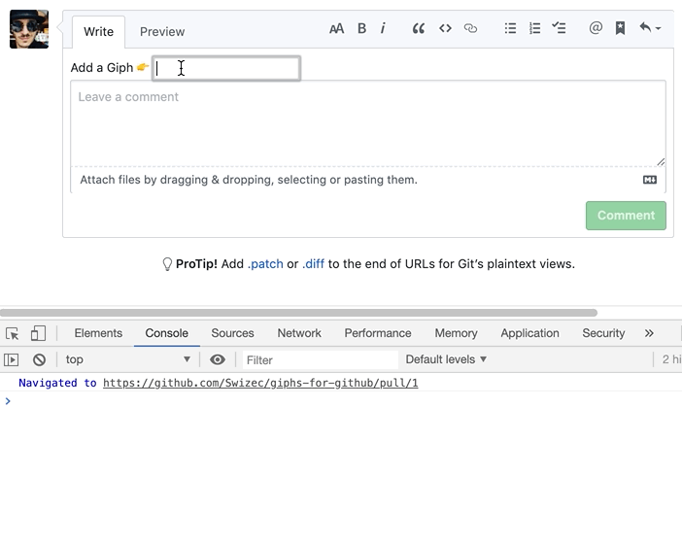Reference an issue with the bookmark icon
This screenshot has width=682, height=543.
tap(620, 29)
